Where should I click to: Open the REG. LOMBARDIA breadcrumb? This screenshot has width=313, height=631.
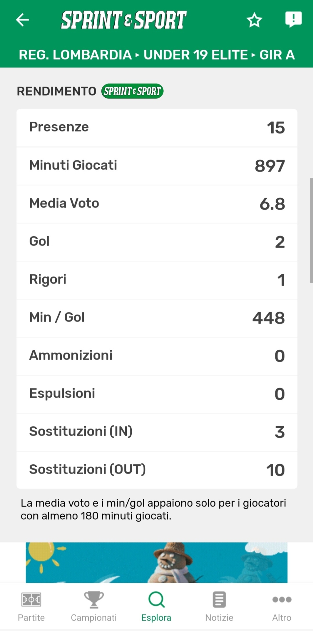(75, 55)
